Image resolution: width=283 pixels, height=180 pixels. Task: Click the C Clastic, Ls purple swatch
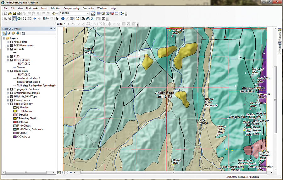pyautogui.click(x=15, y=137)
